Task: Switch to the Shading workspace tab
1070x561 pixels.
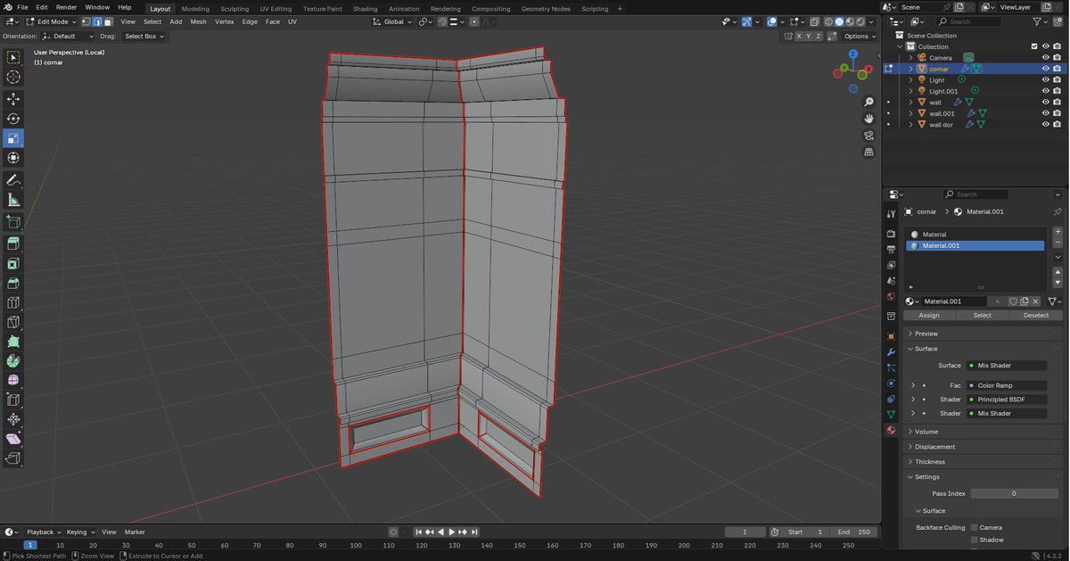Action: point(365,9)
